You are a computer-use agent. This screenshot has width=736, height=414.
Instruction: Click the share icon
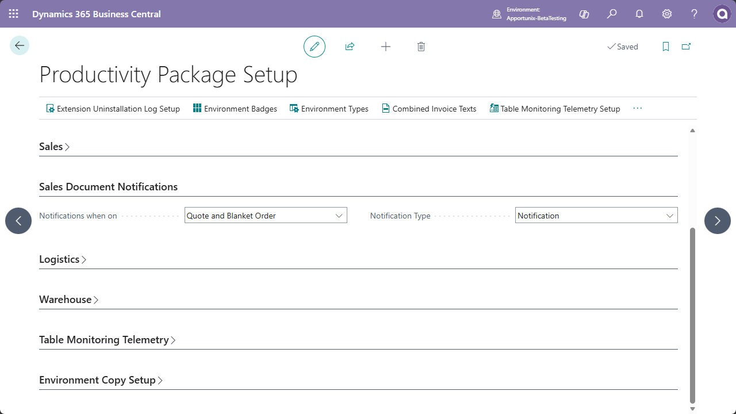point(350,47)
